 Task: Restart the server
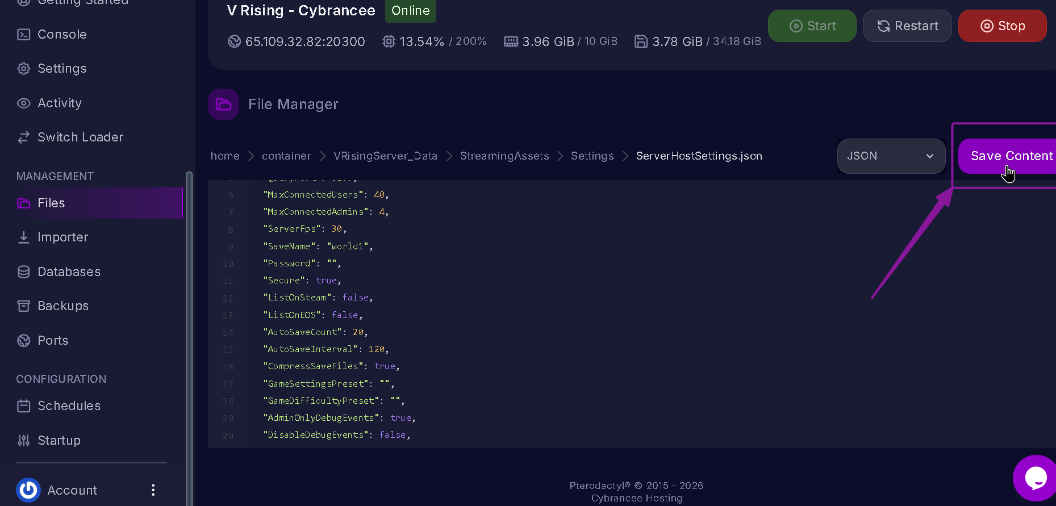tap(907, 26)
